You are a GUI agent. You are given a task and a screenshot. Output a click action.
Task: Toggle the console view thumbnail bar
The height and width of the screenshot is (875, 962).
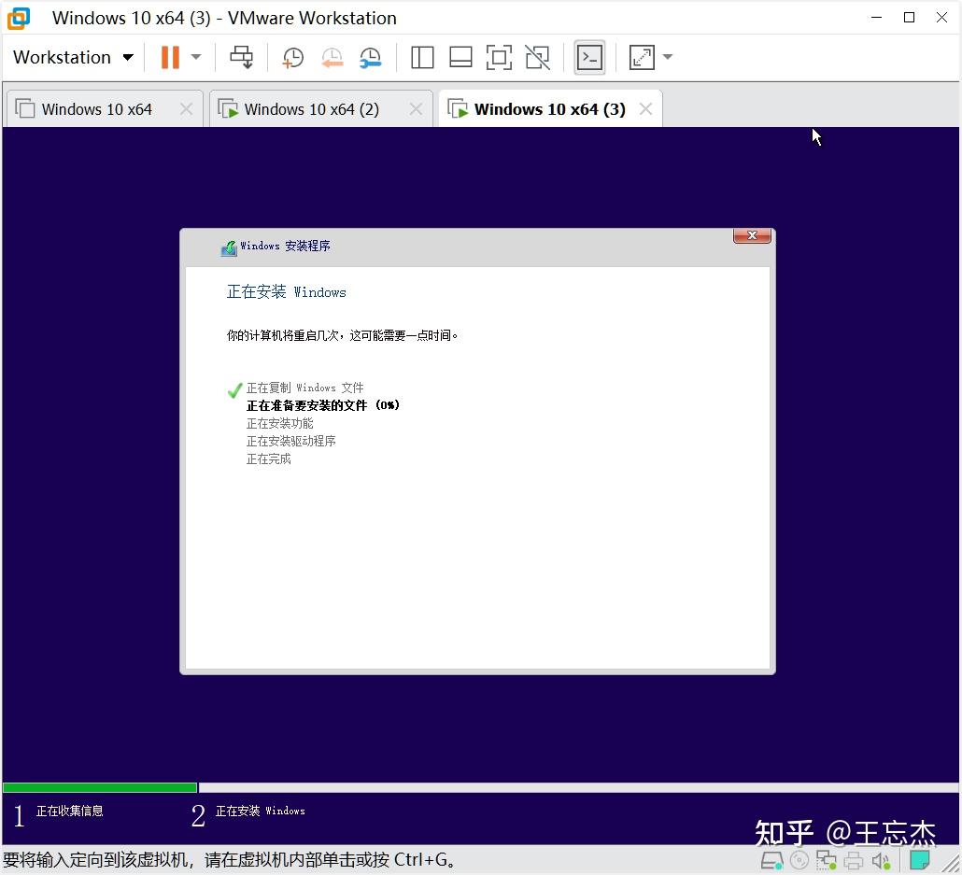coord(460,57)
